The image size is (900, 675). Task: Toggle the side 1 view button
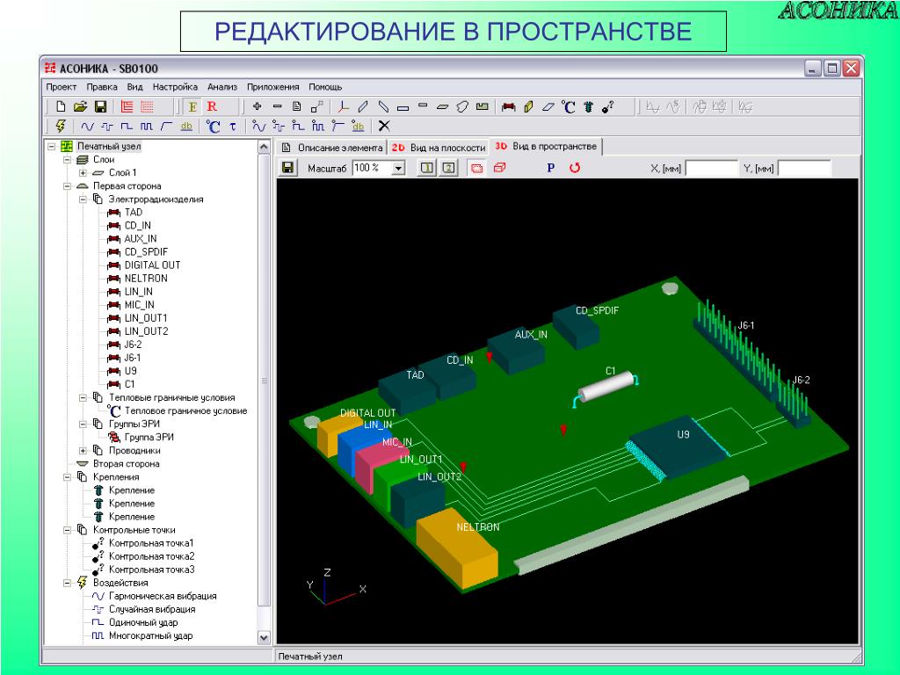coord(427,168)
